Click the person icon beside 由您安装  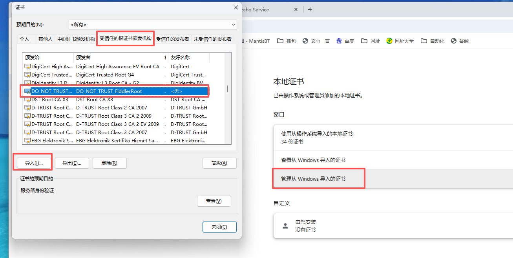click(285, 226)
